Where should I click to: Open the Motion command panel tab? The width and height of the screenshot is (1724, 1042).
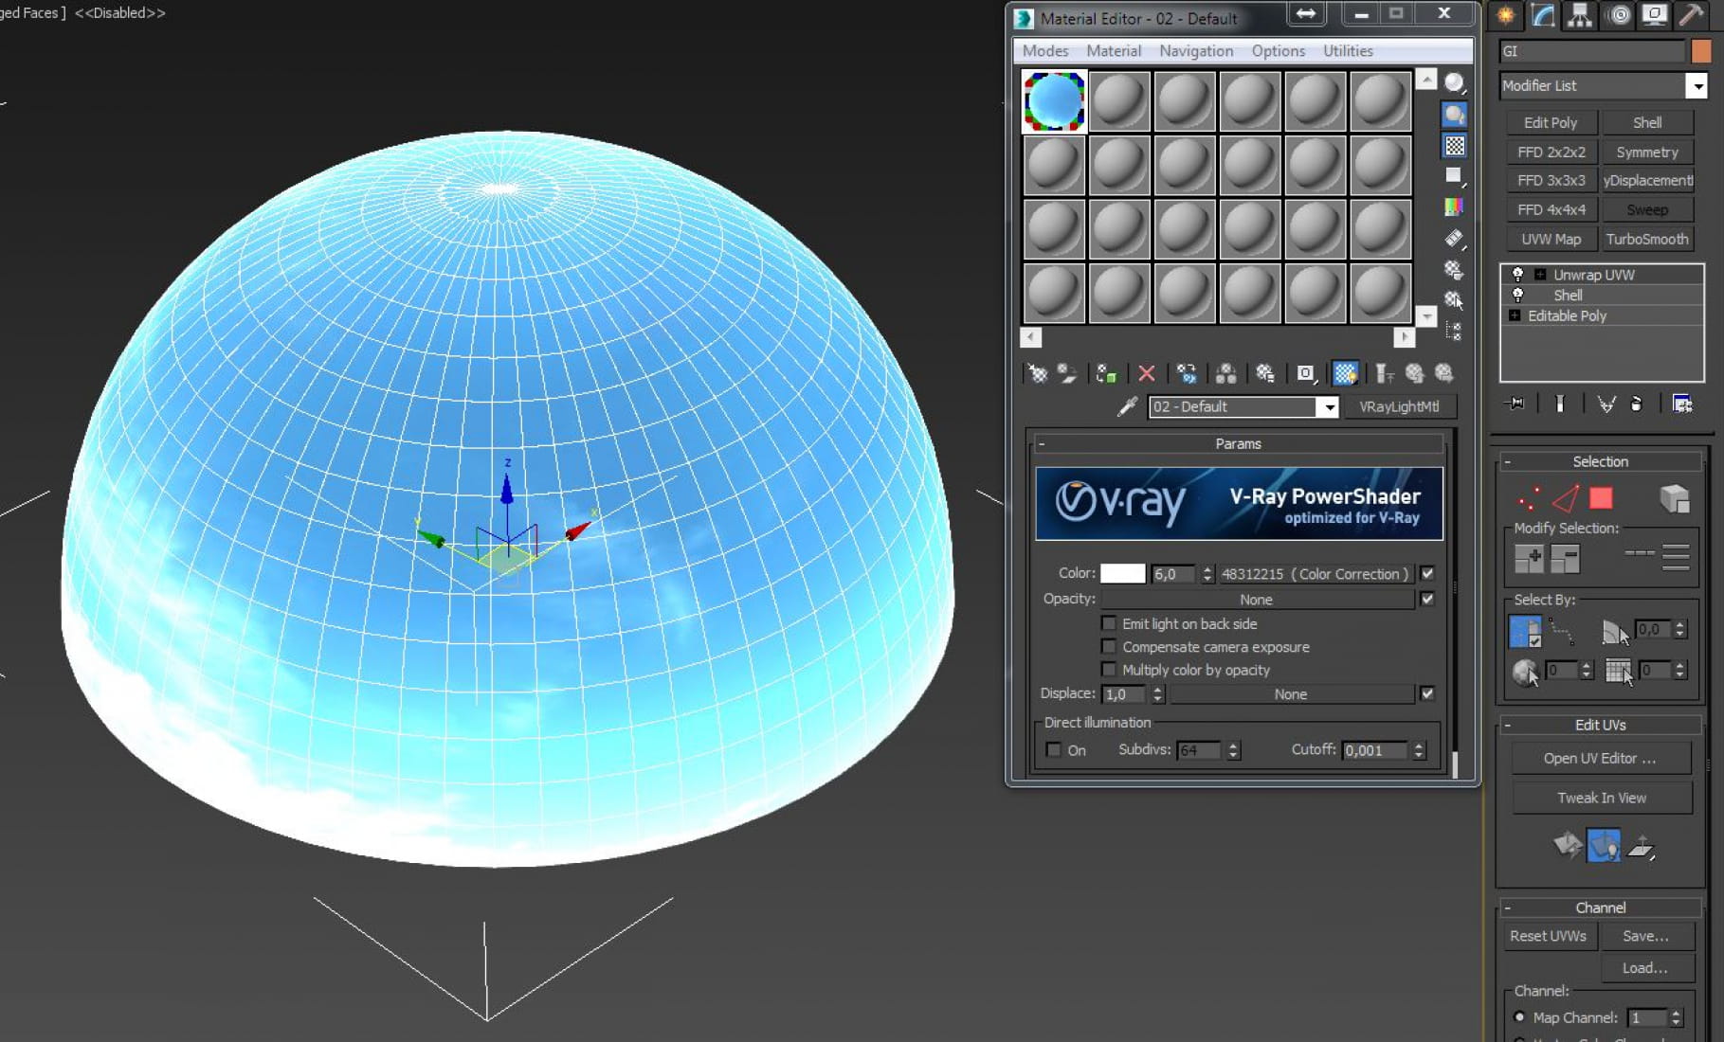point(1618,15)
